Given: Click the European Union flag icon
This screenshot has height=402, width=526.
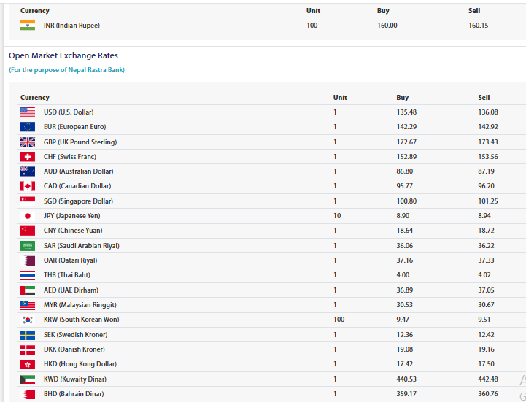Looking at the screenshot, I should pyautogui.click(x=28, y=127).
